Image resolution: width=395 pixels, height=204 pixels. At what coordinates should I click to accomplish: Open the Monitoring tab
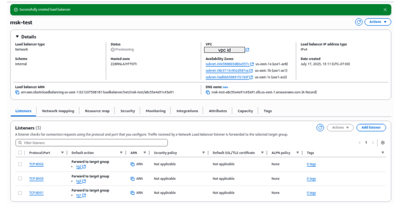pyautogui.click(x=155, y=111)
